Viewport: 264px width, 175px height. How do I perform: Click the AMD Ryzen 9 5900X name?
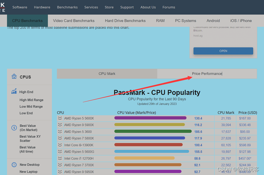[79, 125]
